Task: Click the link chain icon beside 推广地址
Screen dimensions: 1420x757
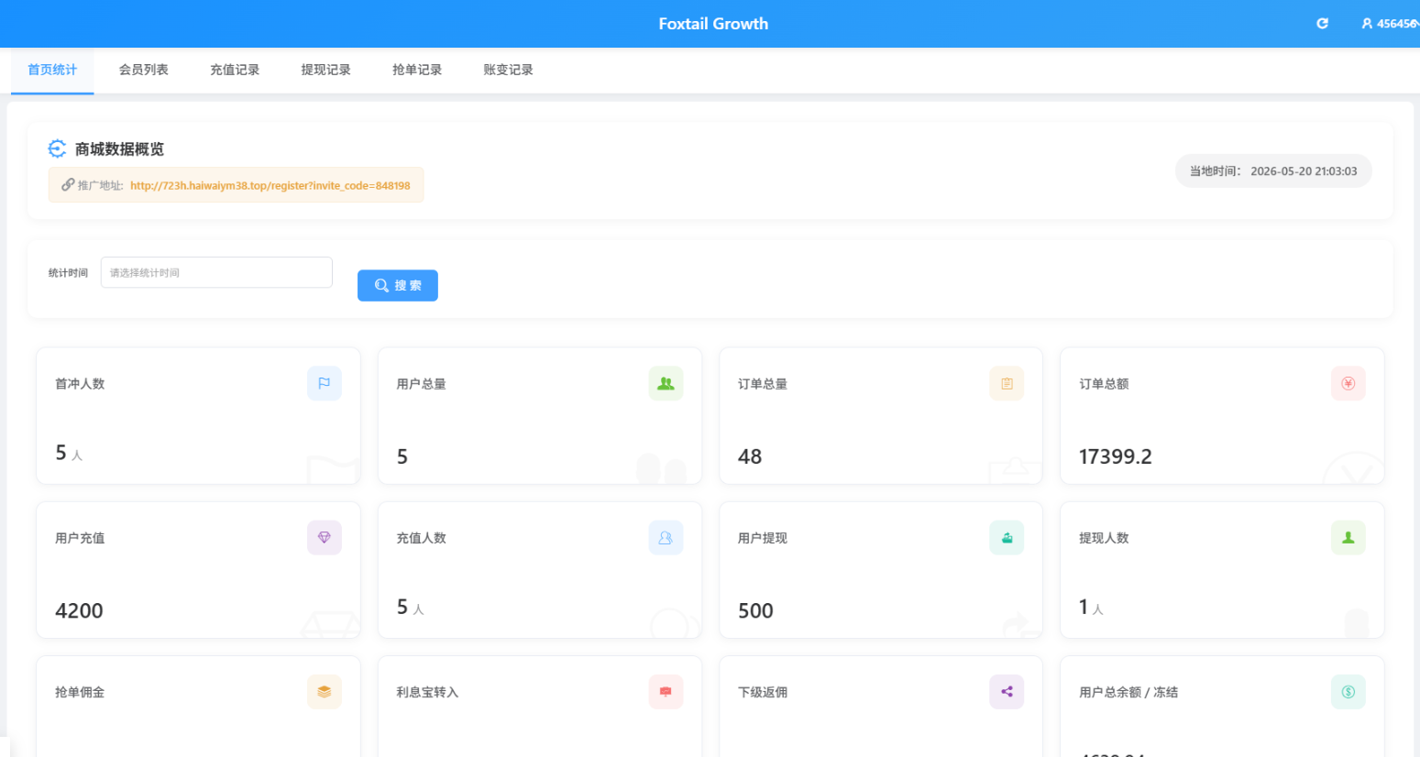Action: [x=68, y=185]
